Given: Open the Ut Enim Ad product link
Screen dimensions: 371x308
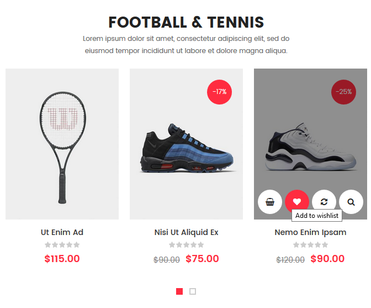Looking at the screenshot, I should click(x=62, y=232).
